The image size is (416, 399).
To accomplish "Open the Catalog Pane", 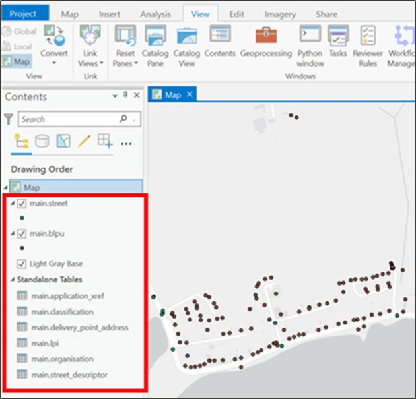I will tap(155, 46).
